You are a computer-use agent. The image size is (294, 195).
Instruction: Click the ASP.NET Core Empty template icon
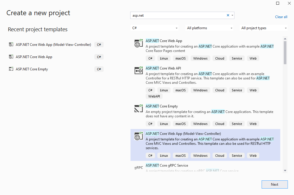(138, 109)
